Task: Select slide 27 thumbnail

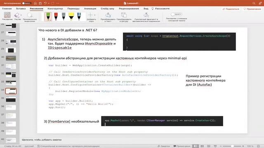Action: [x=11, y=34]
